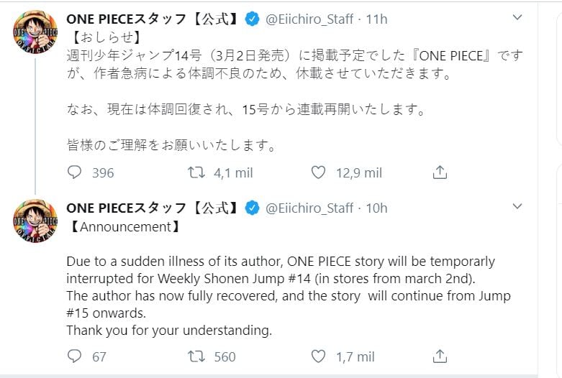The image size is (562, 378).
Task: Reply to the Japanese おしらせ tweet
Action: click(x=75, y=172)
